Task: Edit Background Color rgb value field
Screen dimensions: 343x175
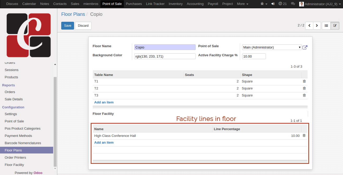Action: pos(165,56)
